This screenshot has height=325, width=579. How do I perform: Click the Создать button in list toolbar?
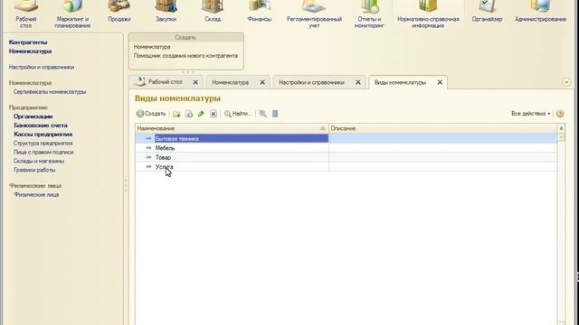click(151, 114)
